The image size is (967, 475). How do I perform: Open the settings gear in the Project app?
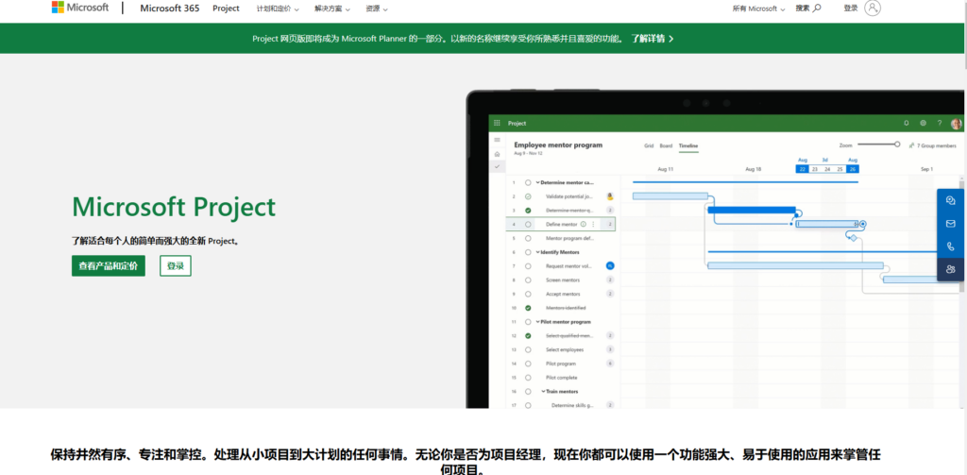click(924, 123)
